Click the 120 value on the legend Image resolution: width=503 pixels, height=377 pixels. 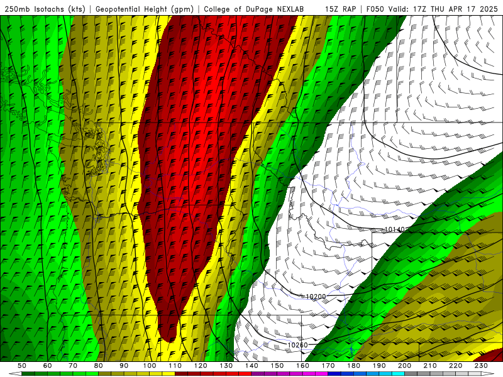tap(201, 366)
